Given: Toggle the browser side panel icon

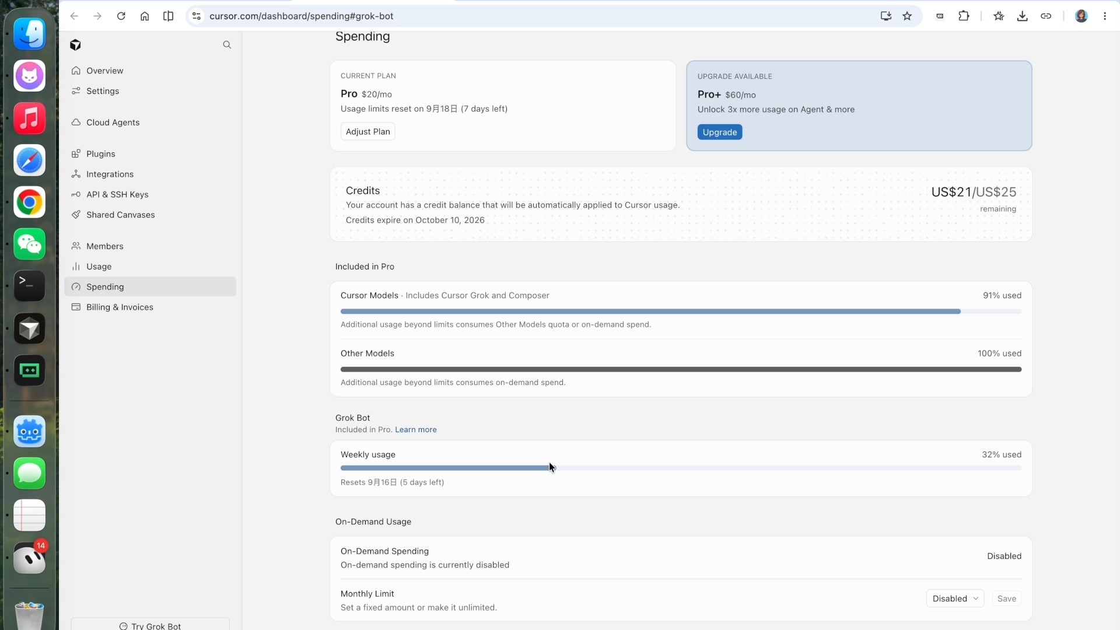Looking at the screenshot, I should click(168, 16).
